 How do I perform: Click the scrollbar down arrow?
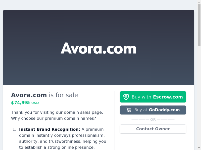pyautogui.click(x=199, y=148)
